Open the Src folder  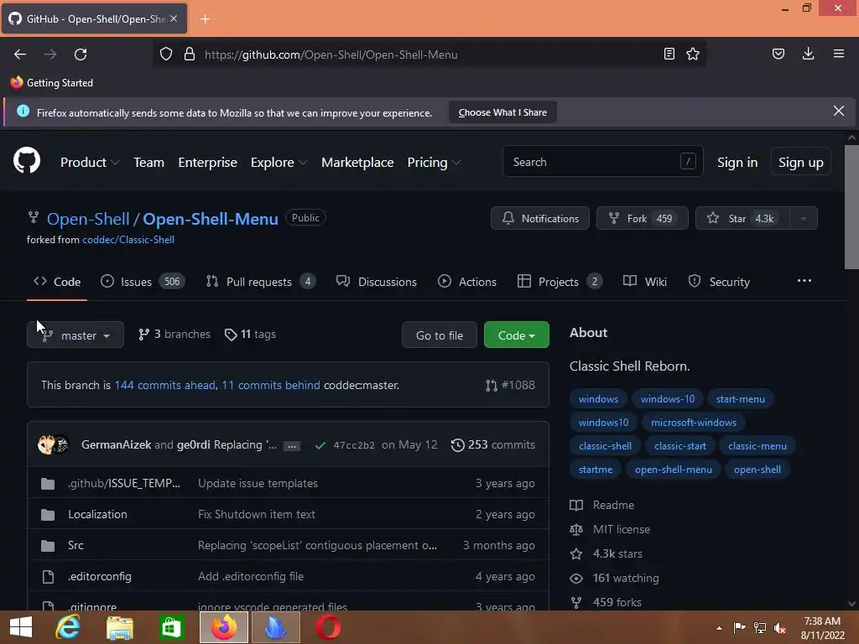(x=75, y=545)
